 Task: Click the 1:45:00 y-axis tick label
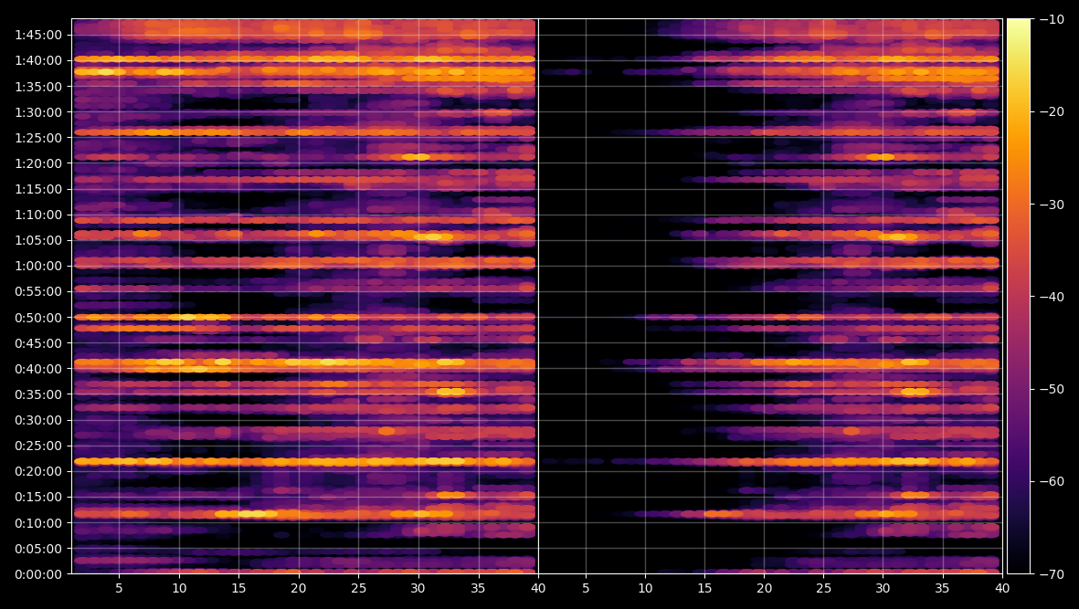click(x=38, y=35)
